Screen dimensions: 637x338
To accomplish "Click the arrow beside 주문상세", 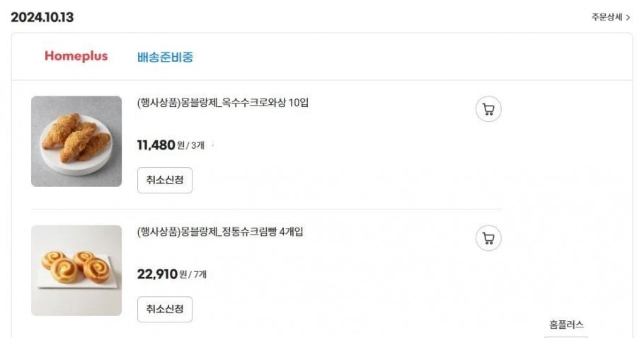I will 628,18.
